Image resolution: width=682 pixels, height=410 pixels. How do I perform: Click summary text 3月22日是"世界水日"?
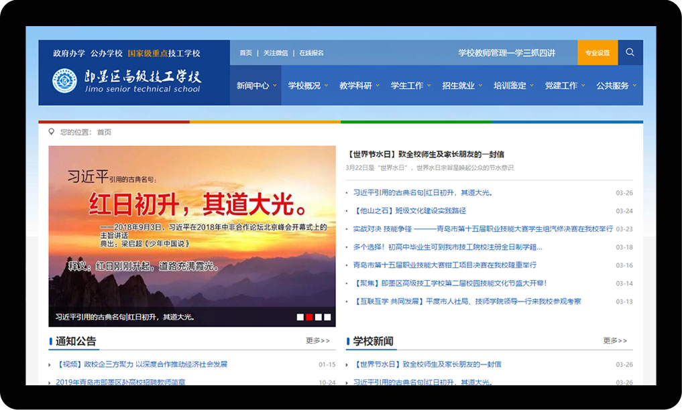pos(430,167)
